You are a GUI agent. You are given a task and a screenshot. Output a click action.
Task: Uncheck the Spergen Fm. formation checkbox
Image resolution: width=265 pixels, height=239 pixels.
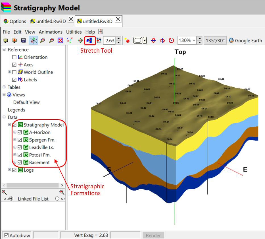click(x=20, y=140)
